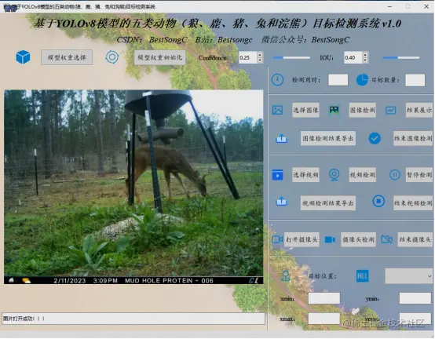Click the IOU slider track
Screen dimensions: 435x339
[401, 57]
